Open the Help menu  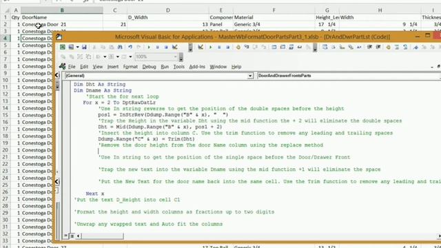(236, 67)
